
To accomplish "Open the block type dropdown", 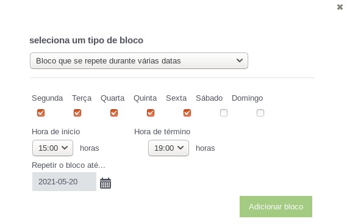I will coord(139,60).
